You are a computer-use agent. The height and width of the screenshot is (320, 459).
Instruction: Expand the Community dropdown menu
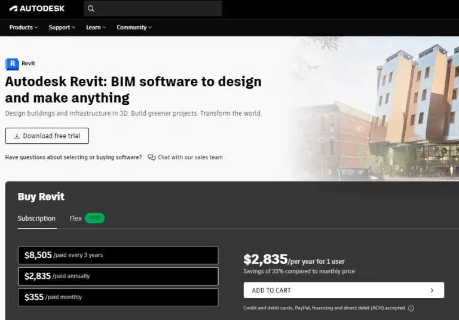click(134, 27)
